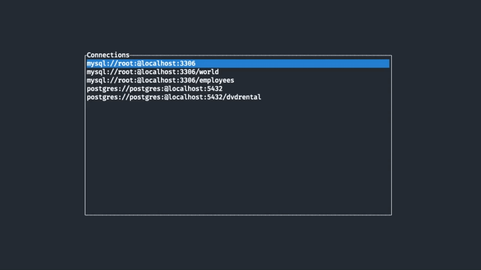Screen dimensions: 481x270
Task: Click port 3306 in the highlighted connection
Action: 188,64
